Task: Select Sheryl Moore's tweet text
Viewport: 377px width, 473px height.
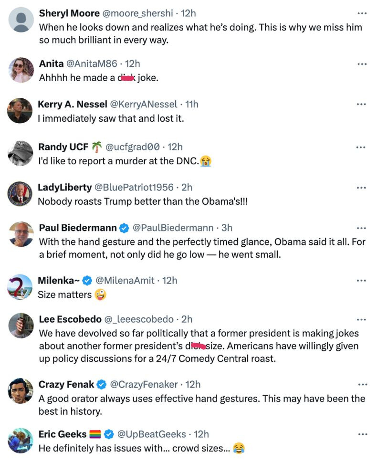Action: click(191, 33)
